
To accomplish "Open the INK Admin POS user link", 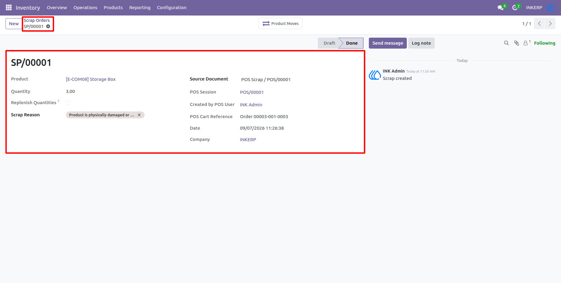I will (251, 105).
